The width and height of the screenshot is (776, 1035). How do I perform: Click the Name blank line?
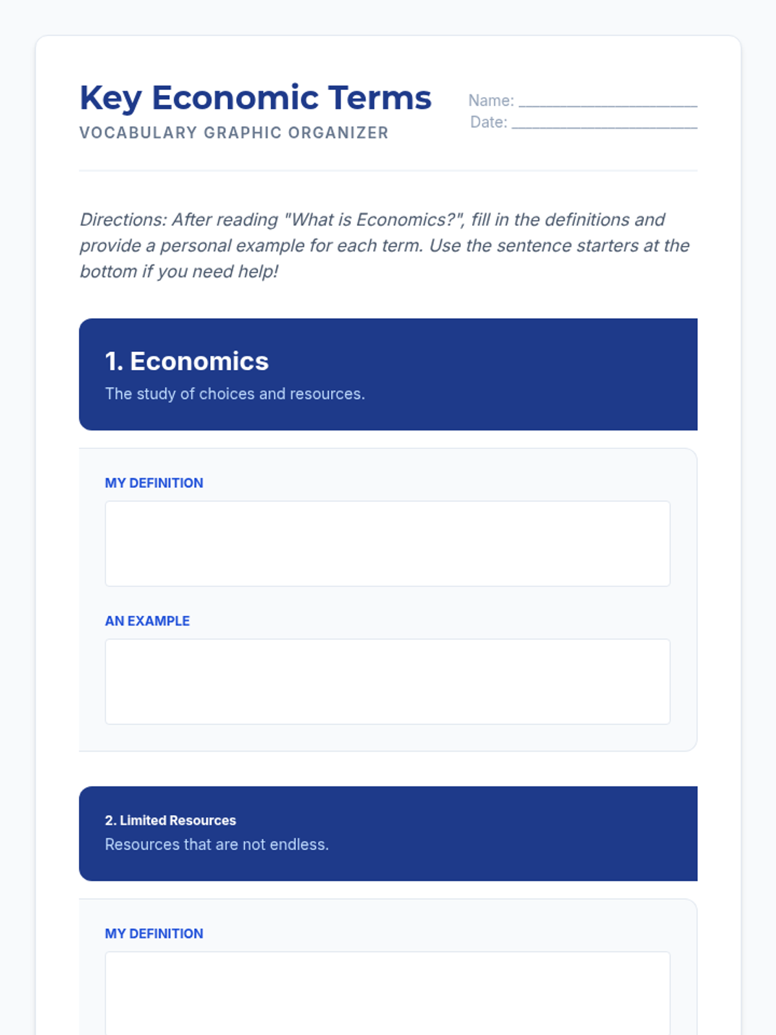[x=608, y=101]
